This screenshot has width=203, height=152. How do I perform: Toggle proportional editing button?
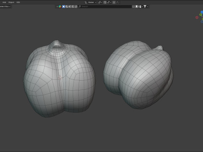(114, 3)
